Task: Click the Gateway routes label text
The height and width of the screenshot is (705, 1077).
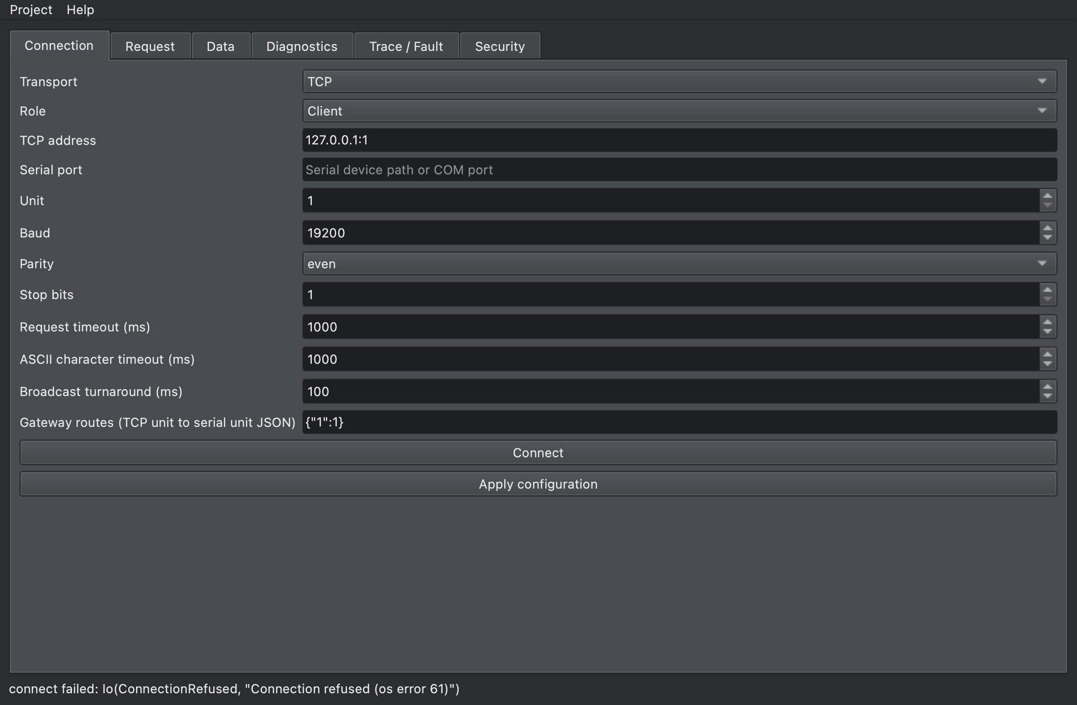Action: [x=158, y=423]
